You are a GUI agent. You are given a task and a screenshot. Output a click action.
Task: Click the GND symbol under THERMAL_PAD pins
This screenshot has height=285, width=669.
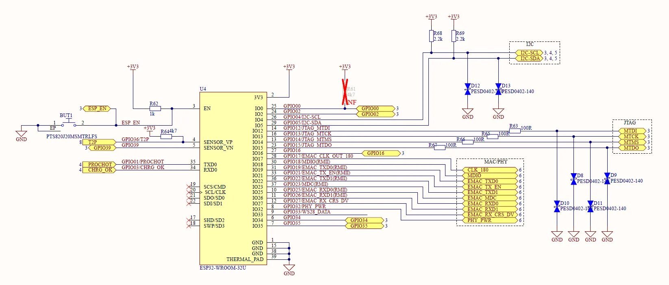coord(289,268)
